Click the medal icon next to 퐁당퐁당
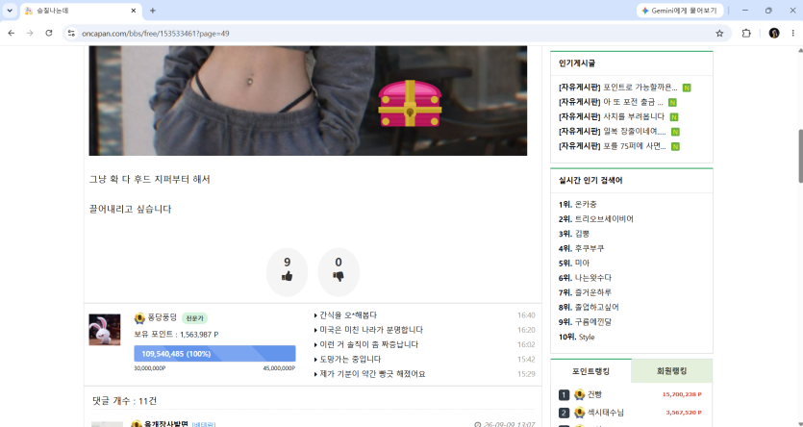The height and width of the screenshot is (427, 803). pyautogui.click(x=139, y=318)
